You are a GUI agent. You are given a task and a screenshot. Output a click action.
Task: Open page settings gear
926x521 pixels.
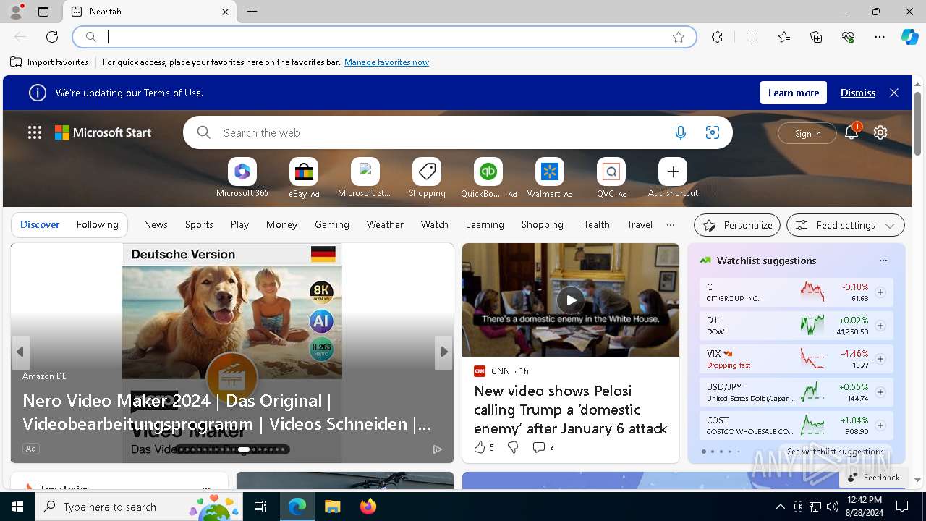(x=880, y=132)
